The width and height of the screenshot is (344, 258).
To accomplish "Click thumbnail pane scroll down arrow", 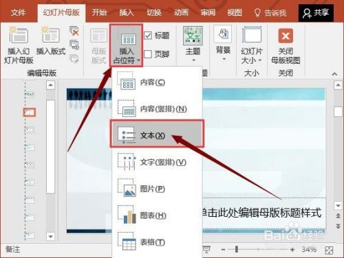I will [50, 236].
